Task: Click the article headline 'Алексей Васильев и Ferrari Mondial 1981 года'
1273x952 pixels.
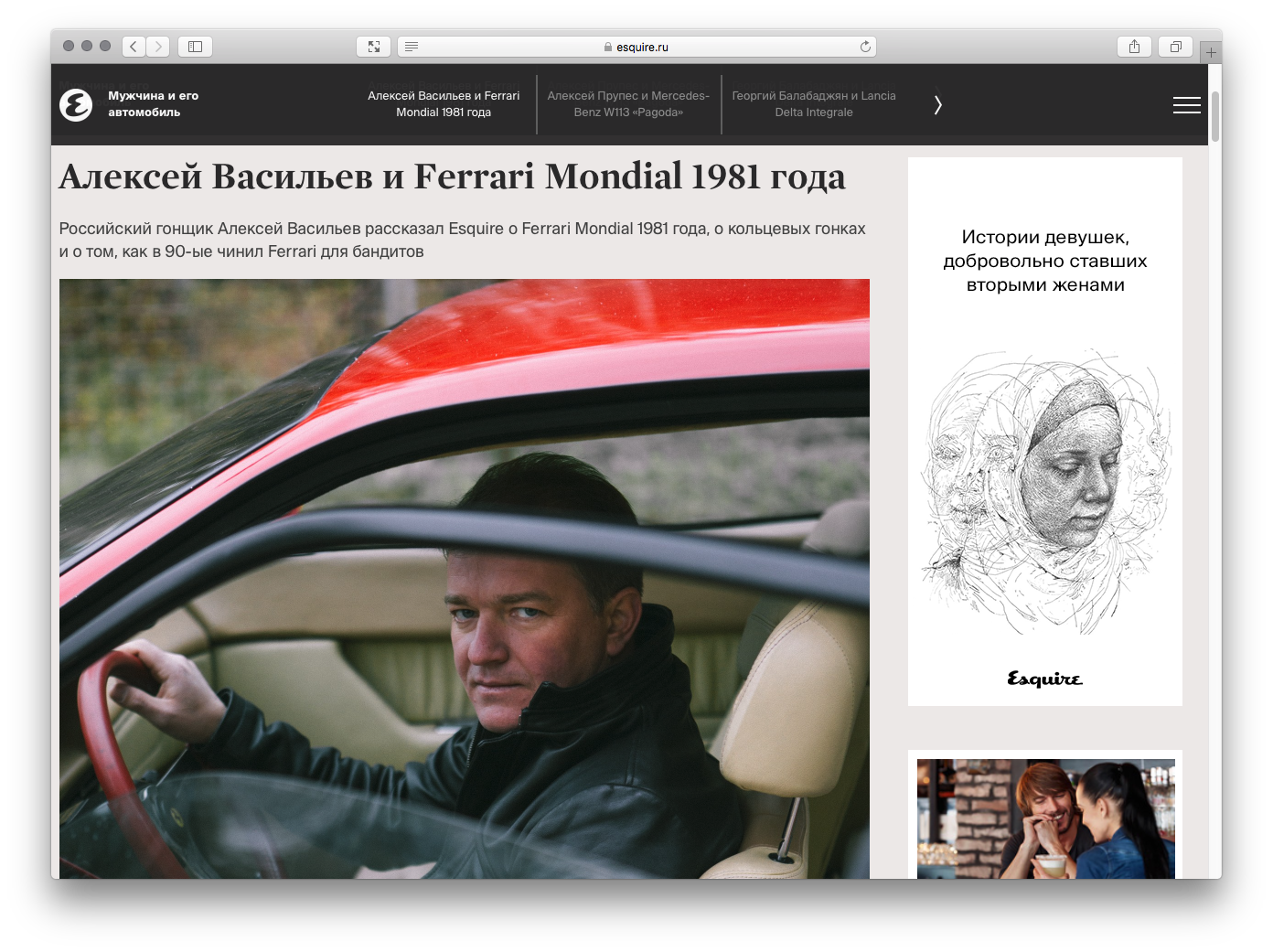Action: click(x=453, y=176)
